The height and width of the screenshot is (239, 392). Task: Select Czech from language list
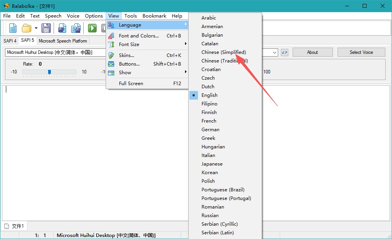pyautogui.click(x=225, y=78)
